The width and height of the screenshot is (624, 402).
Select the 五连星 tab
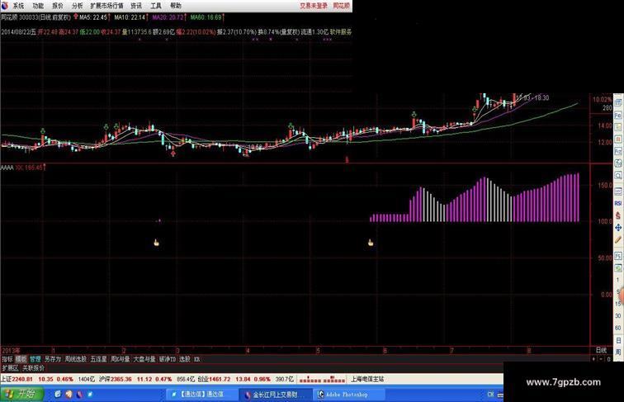pos(98,359)
